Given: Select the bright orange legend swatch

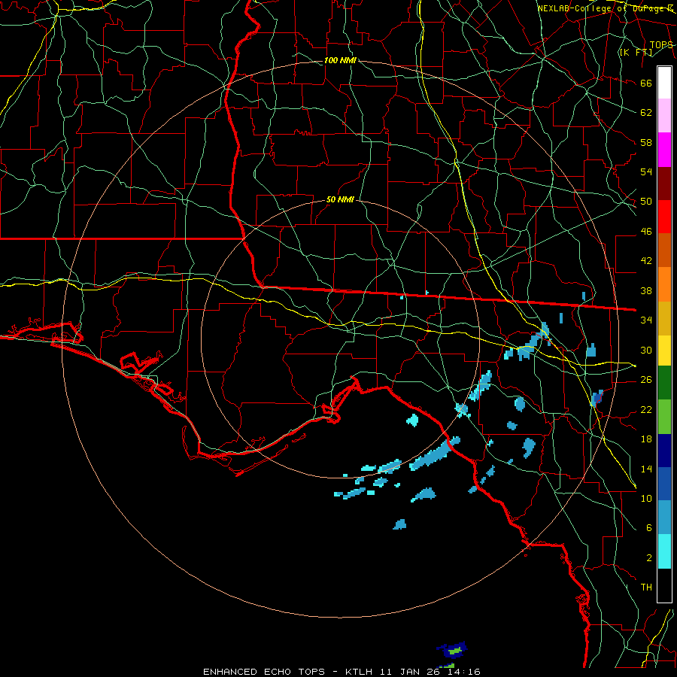Looking at the screenshot, I should point(664,284).
